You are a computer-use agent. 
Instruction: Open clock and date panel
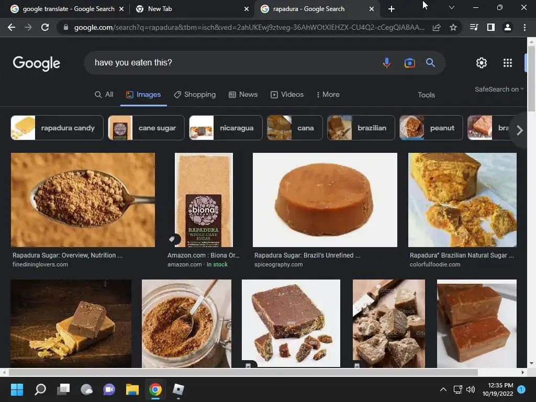pos(498,389)
